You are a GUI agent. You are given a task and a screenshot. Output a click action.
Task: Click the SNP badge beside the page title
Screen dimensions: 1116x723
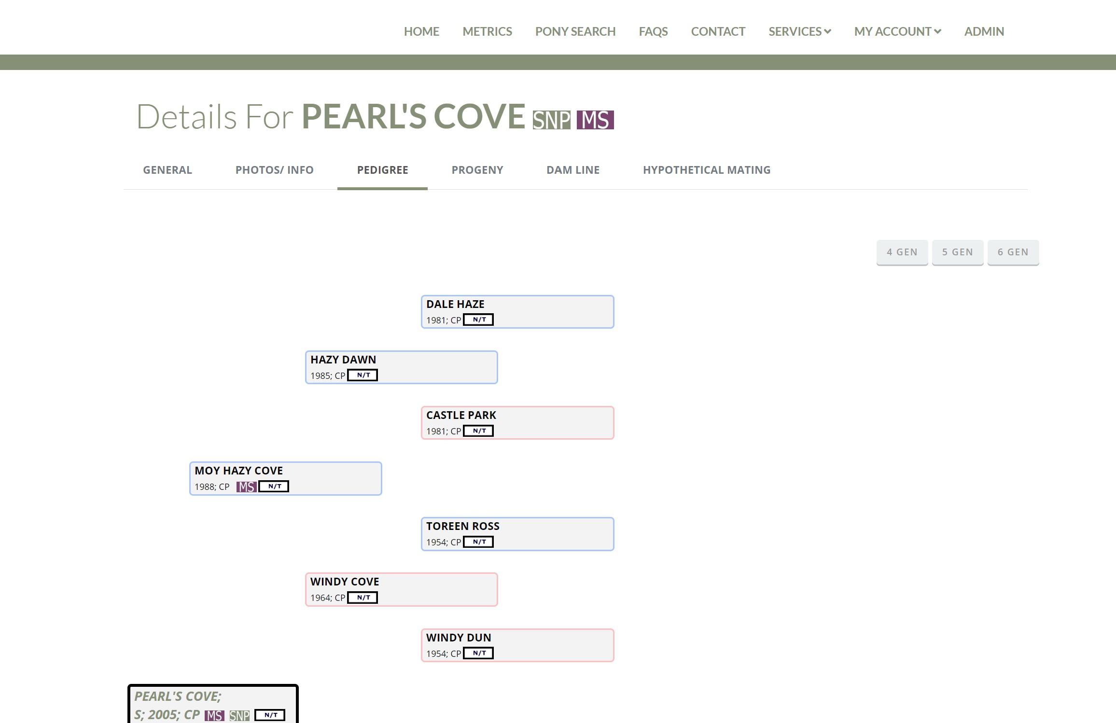pyautogui.click(x=551, y=120)
